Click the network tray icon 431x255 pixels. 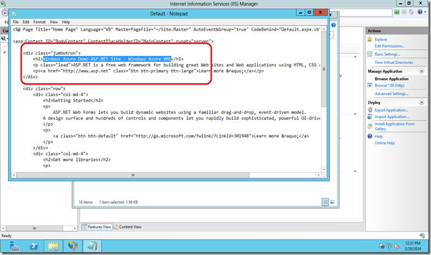pos(389,246)
